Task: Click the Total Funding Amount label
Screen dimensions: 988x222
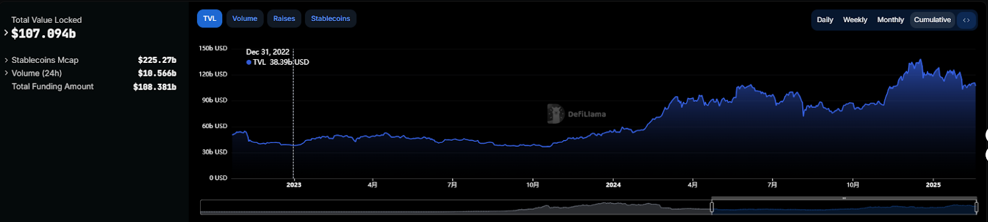Action: pyautogui.click(x=52, y=86)
